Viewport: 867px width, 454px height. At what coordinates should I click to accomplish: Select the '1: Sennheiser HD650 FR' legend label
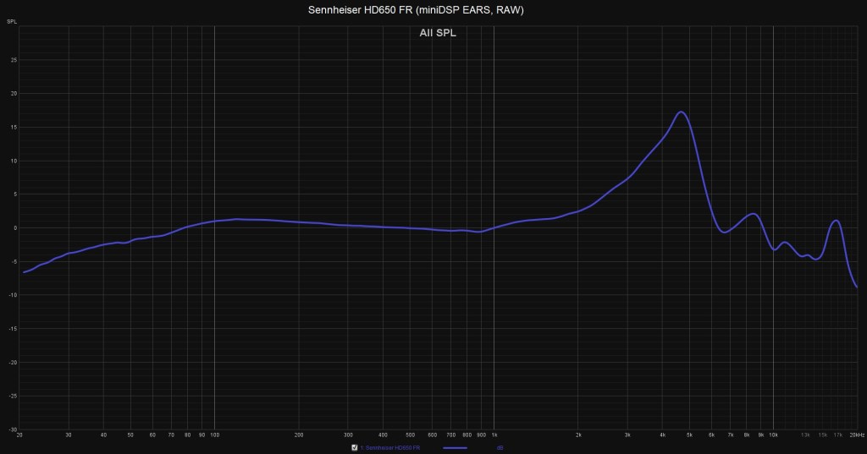[x=391, y=447]
